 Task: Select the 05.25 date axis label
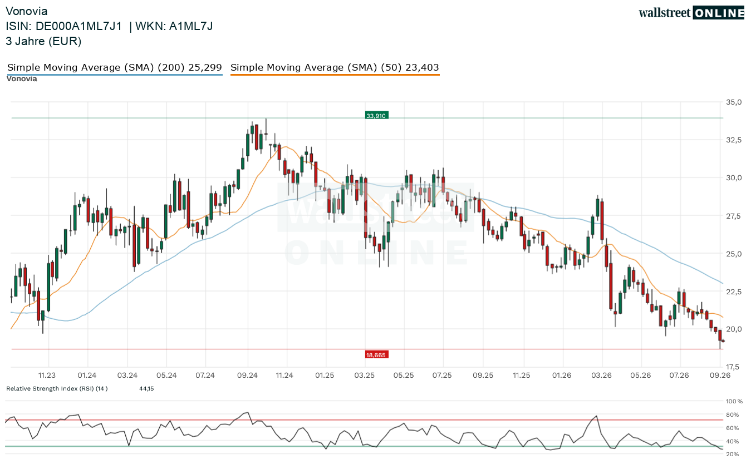coord(404,376)
